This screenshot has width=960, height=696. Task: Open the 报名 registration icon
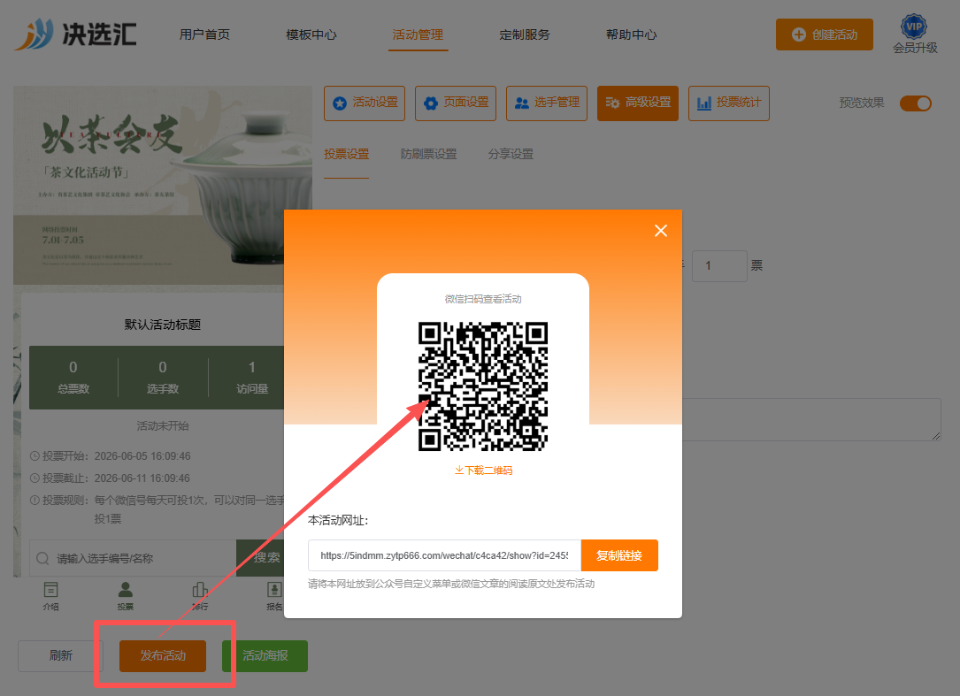pos(274,596)
